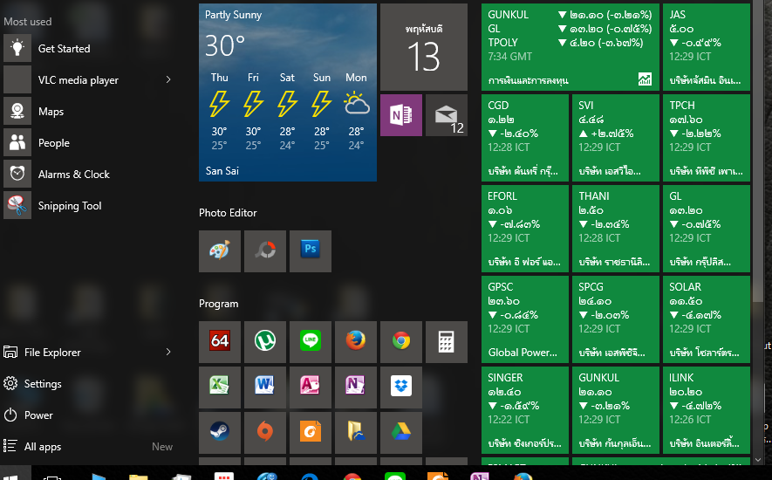772x480 pixels.
Task: Open the San Sai weather tile
Action: pyautogui.click(x=288, y=93)
